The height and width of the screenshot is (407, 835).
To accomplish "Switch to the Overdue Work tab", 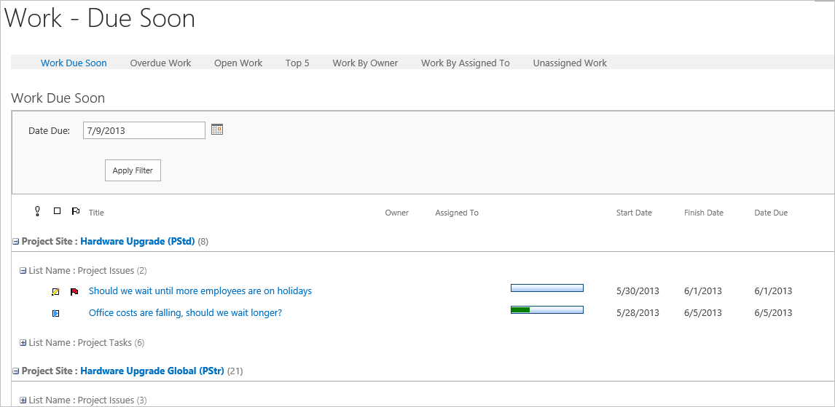I will pos(160,63).
